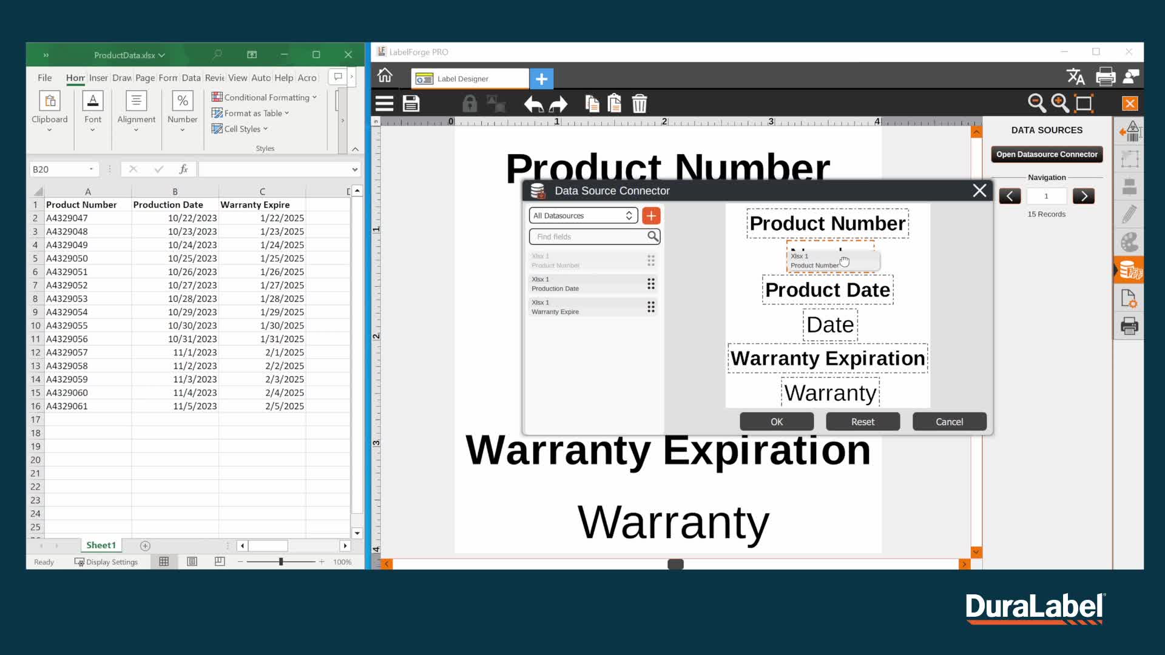The height and width of the screenshot is (655, 1165).
Task: Open the LabelForge hamburger menu
Action: [384, 104]
